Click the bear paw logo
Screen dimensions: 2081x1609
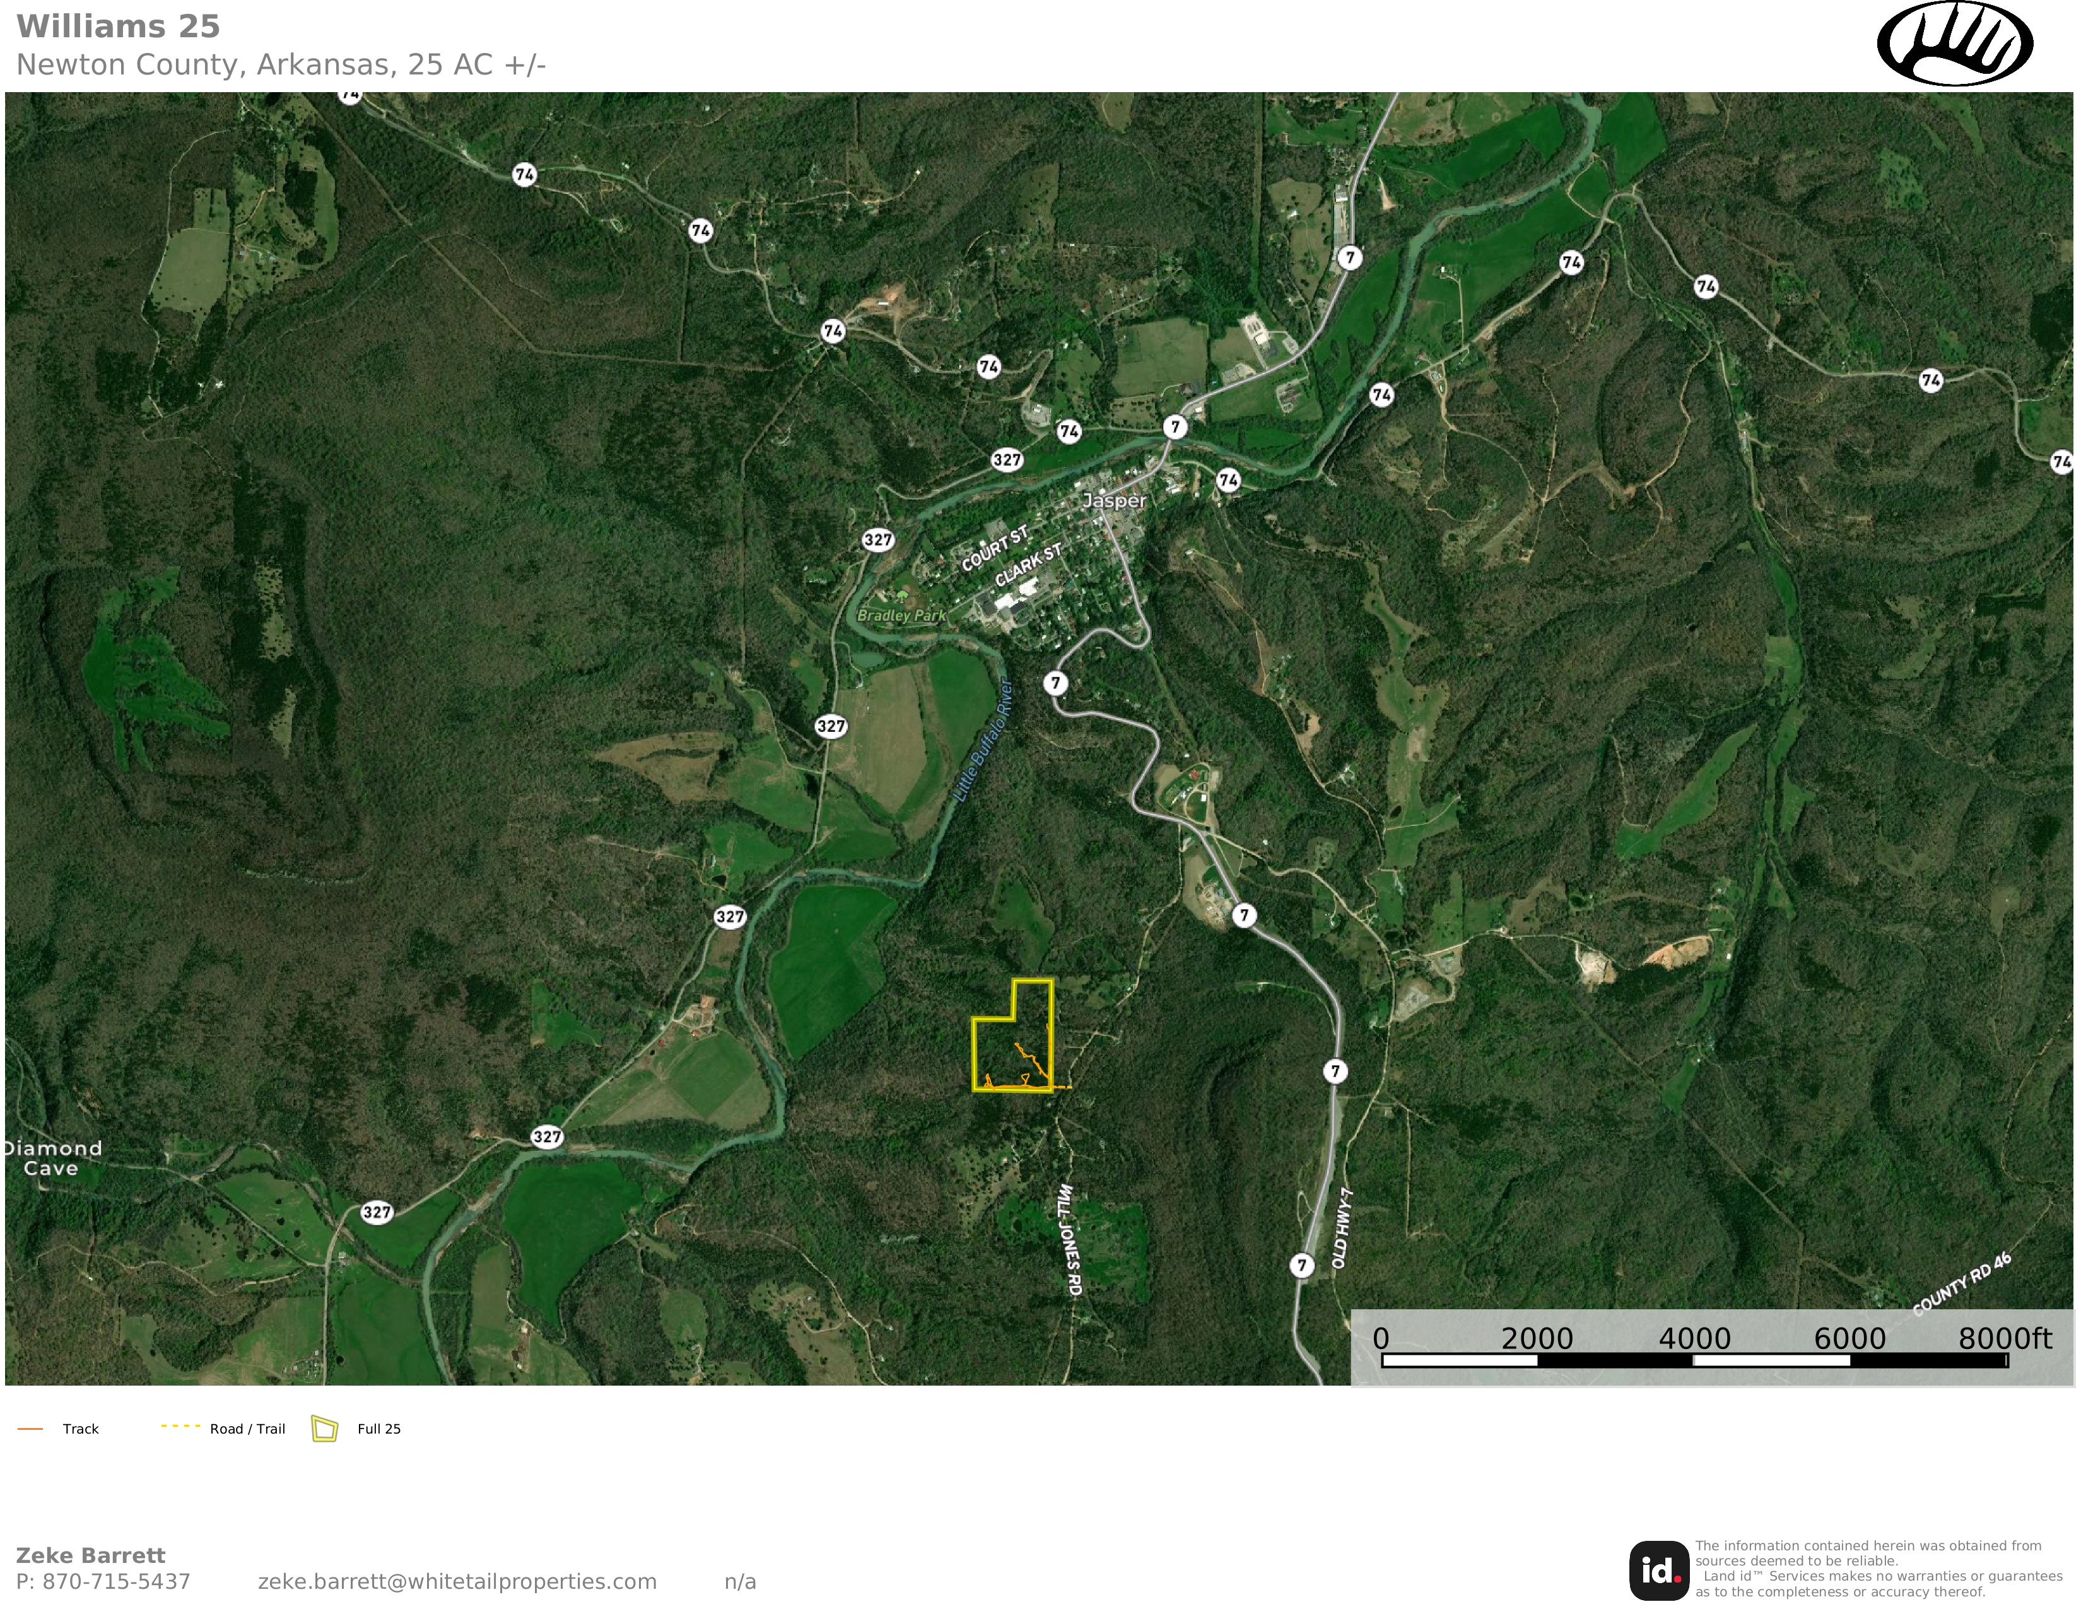pos(1954,44)
